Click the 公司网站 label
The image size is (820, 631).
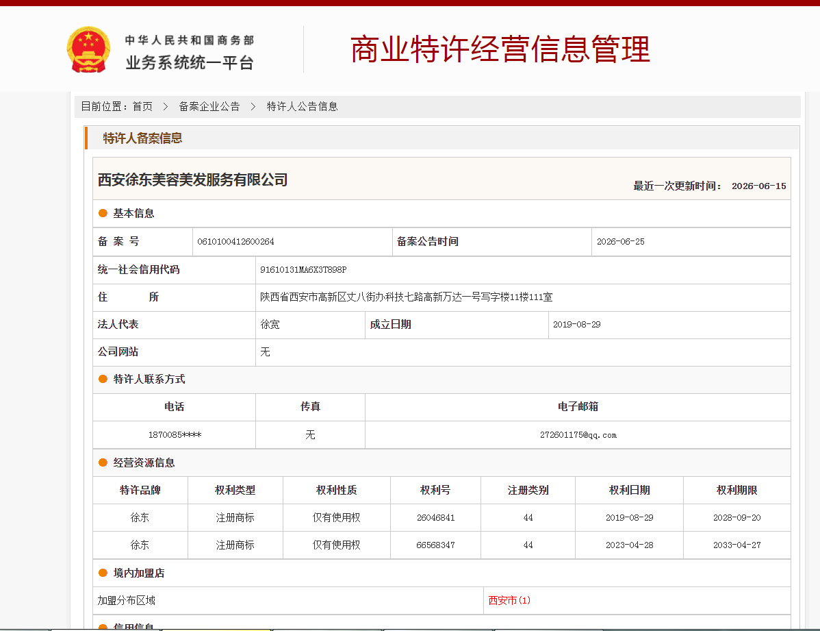(118, 351)
